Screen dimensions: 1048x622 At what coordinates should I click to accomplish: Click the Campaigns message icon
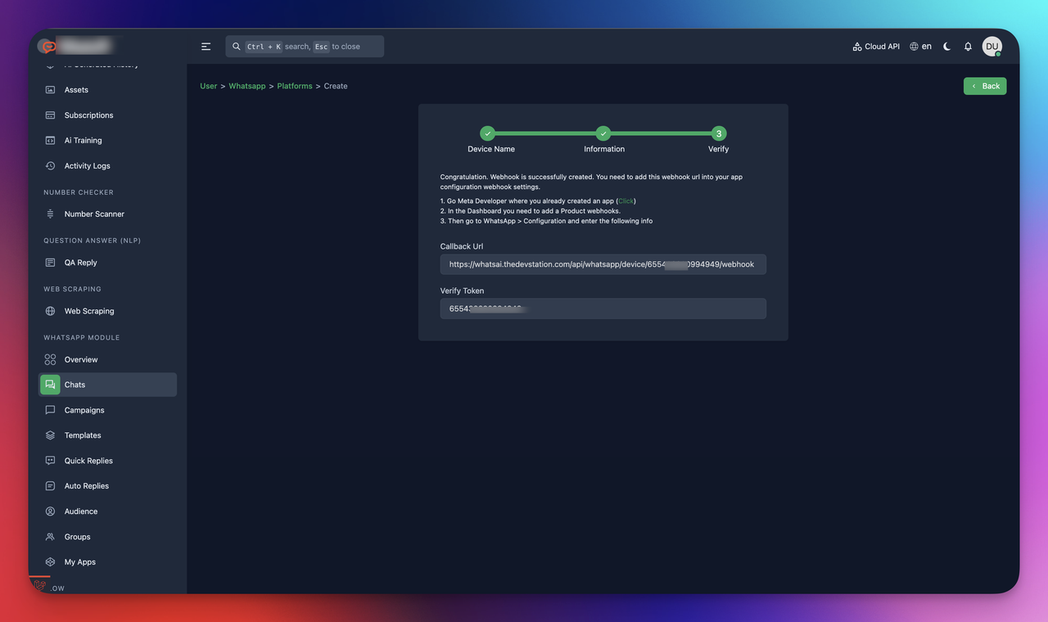[50, 410]
